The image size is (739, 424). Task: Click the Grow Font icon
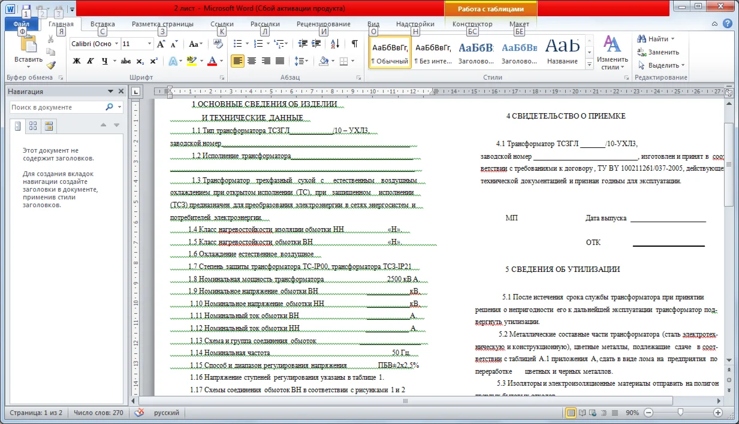tap(161, 44)
